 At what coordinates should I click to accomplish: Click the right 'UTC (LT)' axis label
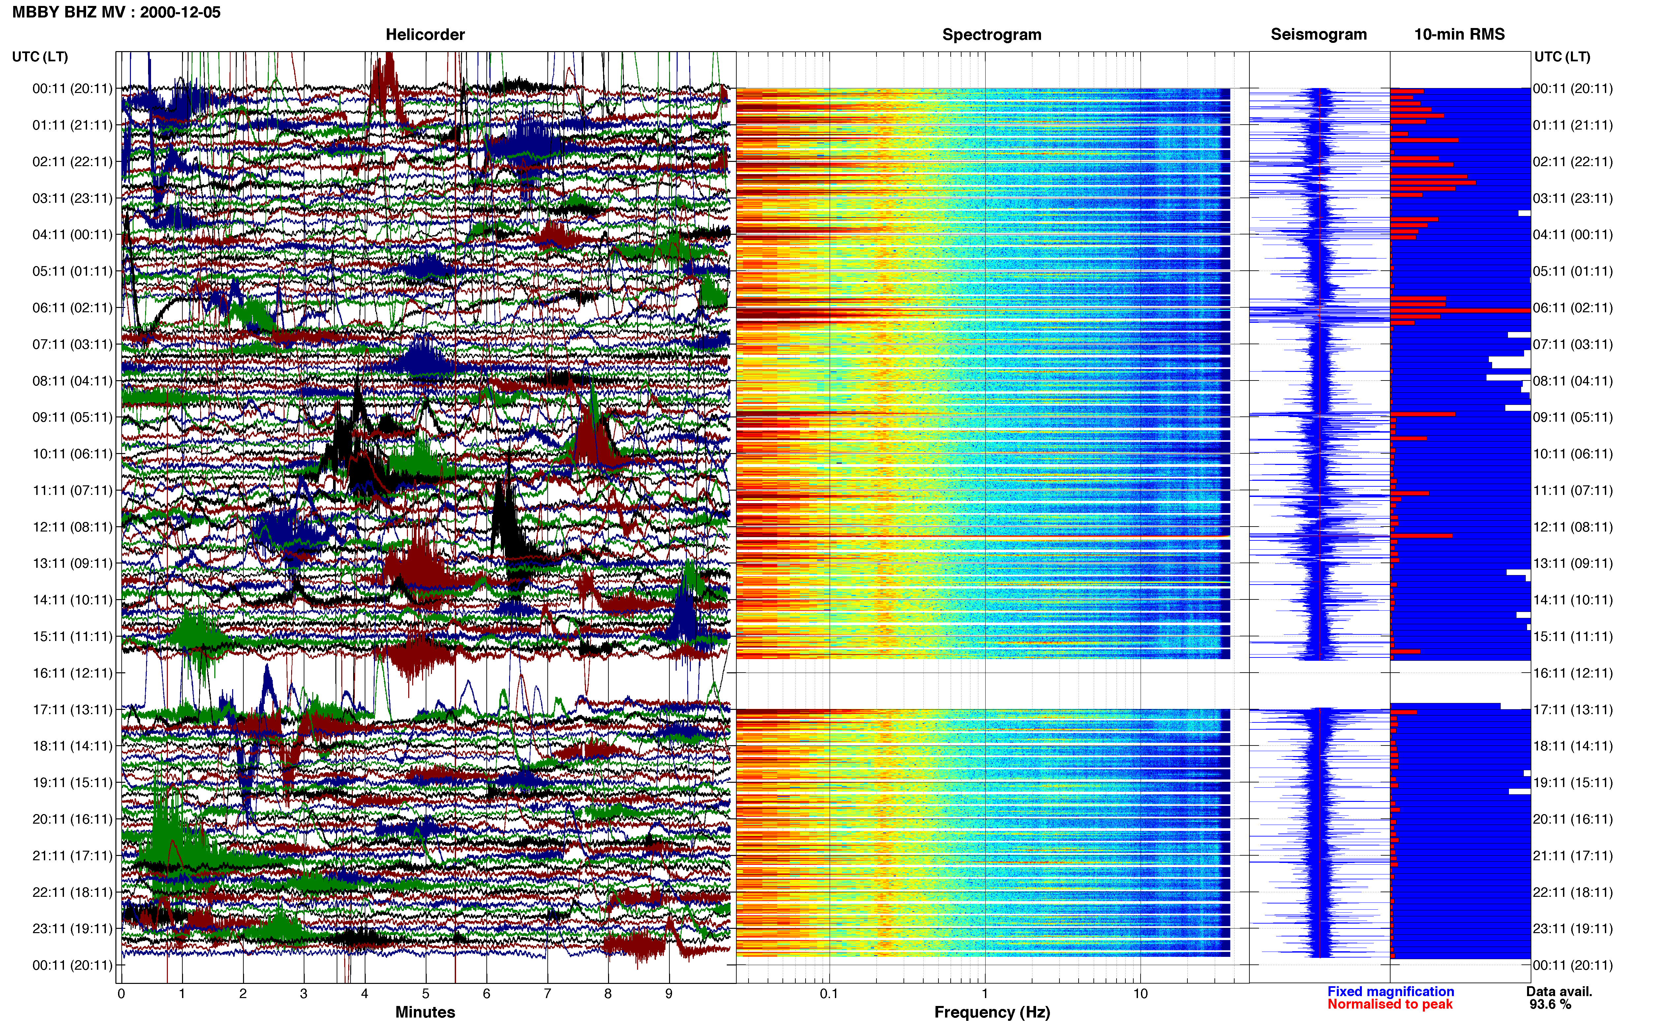pyautogui.click(x=1562, y=57)
